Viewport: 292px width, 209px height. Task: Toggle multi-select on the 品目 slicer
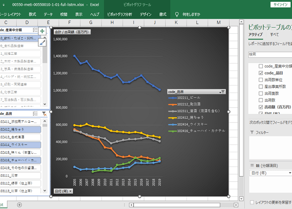pyautogui.click(x=35, y=113)
